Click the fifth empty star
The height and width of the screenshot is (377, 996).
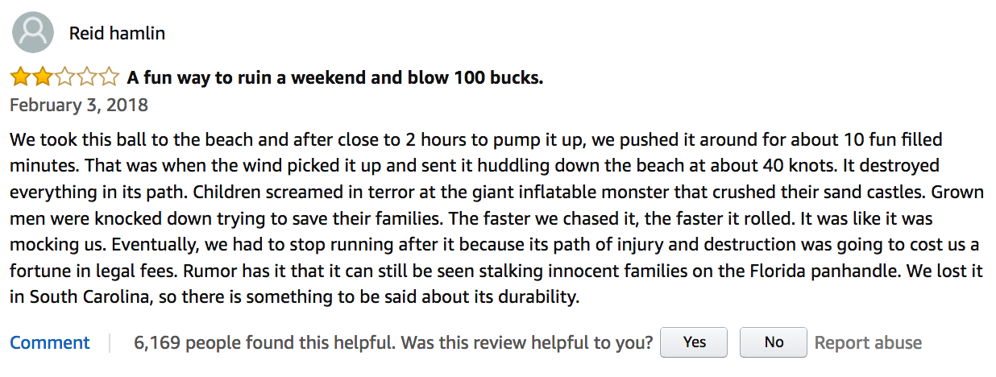[108, 78]
